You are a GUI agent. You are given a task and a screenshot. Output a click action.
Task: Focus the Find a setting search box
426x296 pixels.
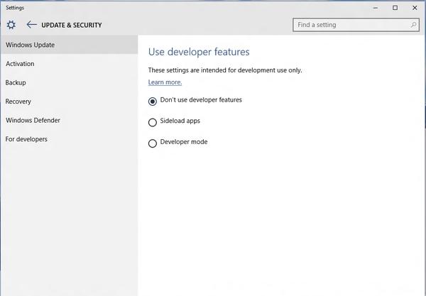356,25
